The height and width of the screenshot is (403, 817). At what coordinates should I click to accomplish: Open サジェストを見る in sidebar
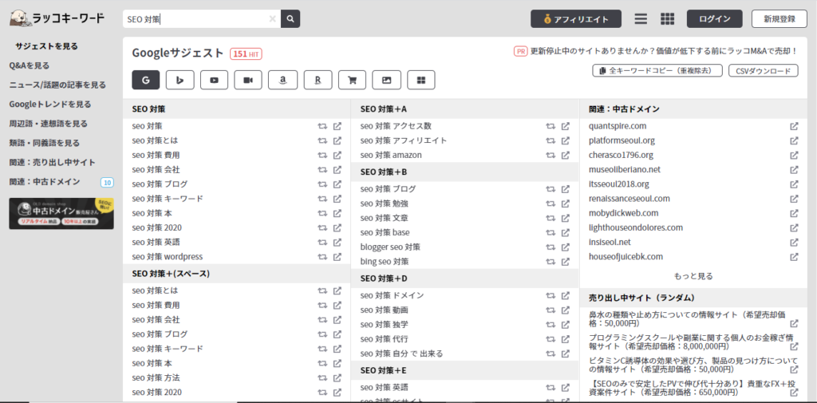tap(46, 46)
